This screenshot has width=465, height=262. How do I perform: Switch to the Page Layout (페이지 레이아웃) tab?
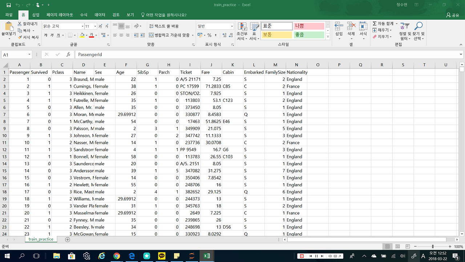tap(60, 15)
